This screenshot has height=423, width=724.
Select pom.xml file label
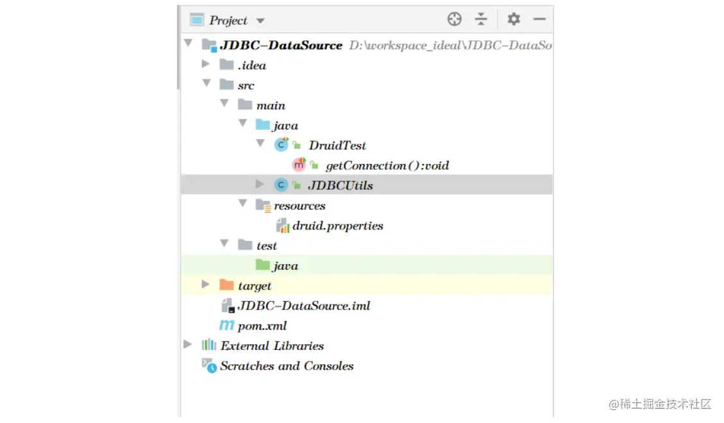click(x=262, y=326)
